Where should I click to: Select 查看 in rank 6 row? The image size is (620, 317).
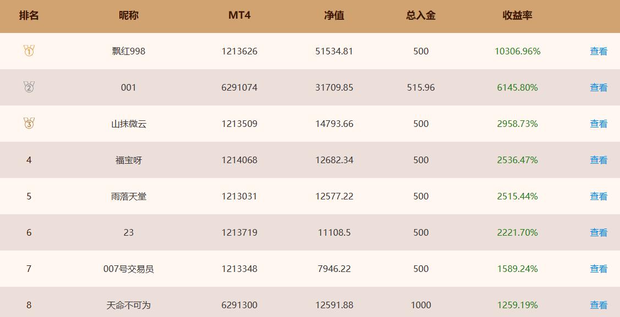(x=598, y=232)
